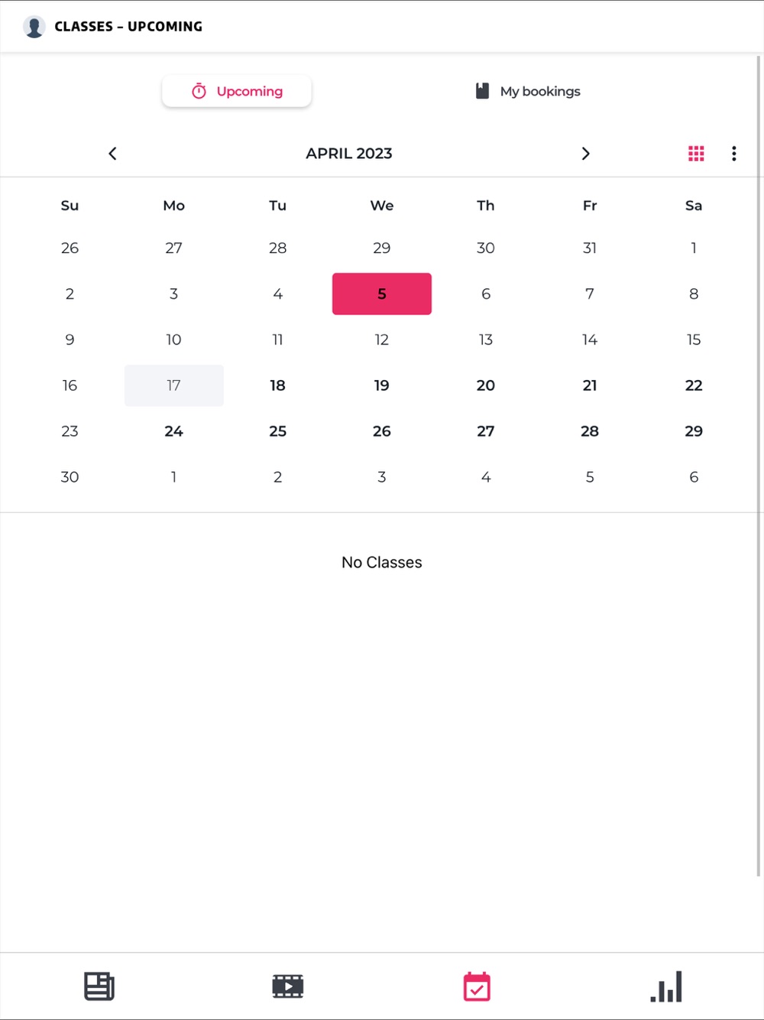Image resolution: width=764 pixels, height=1020 pixels.
Task: Switch to the My bookings tab
Action: [x=527, y=91]
